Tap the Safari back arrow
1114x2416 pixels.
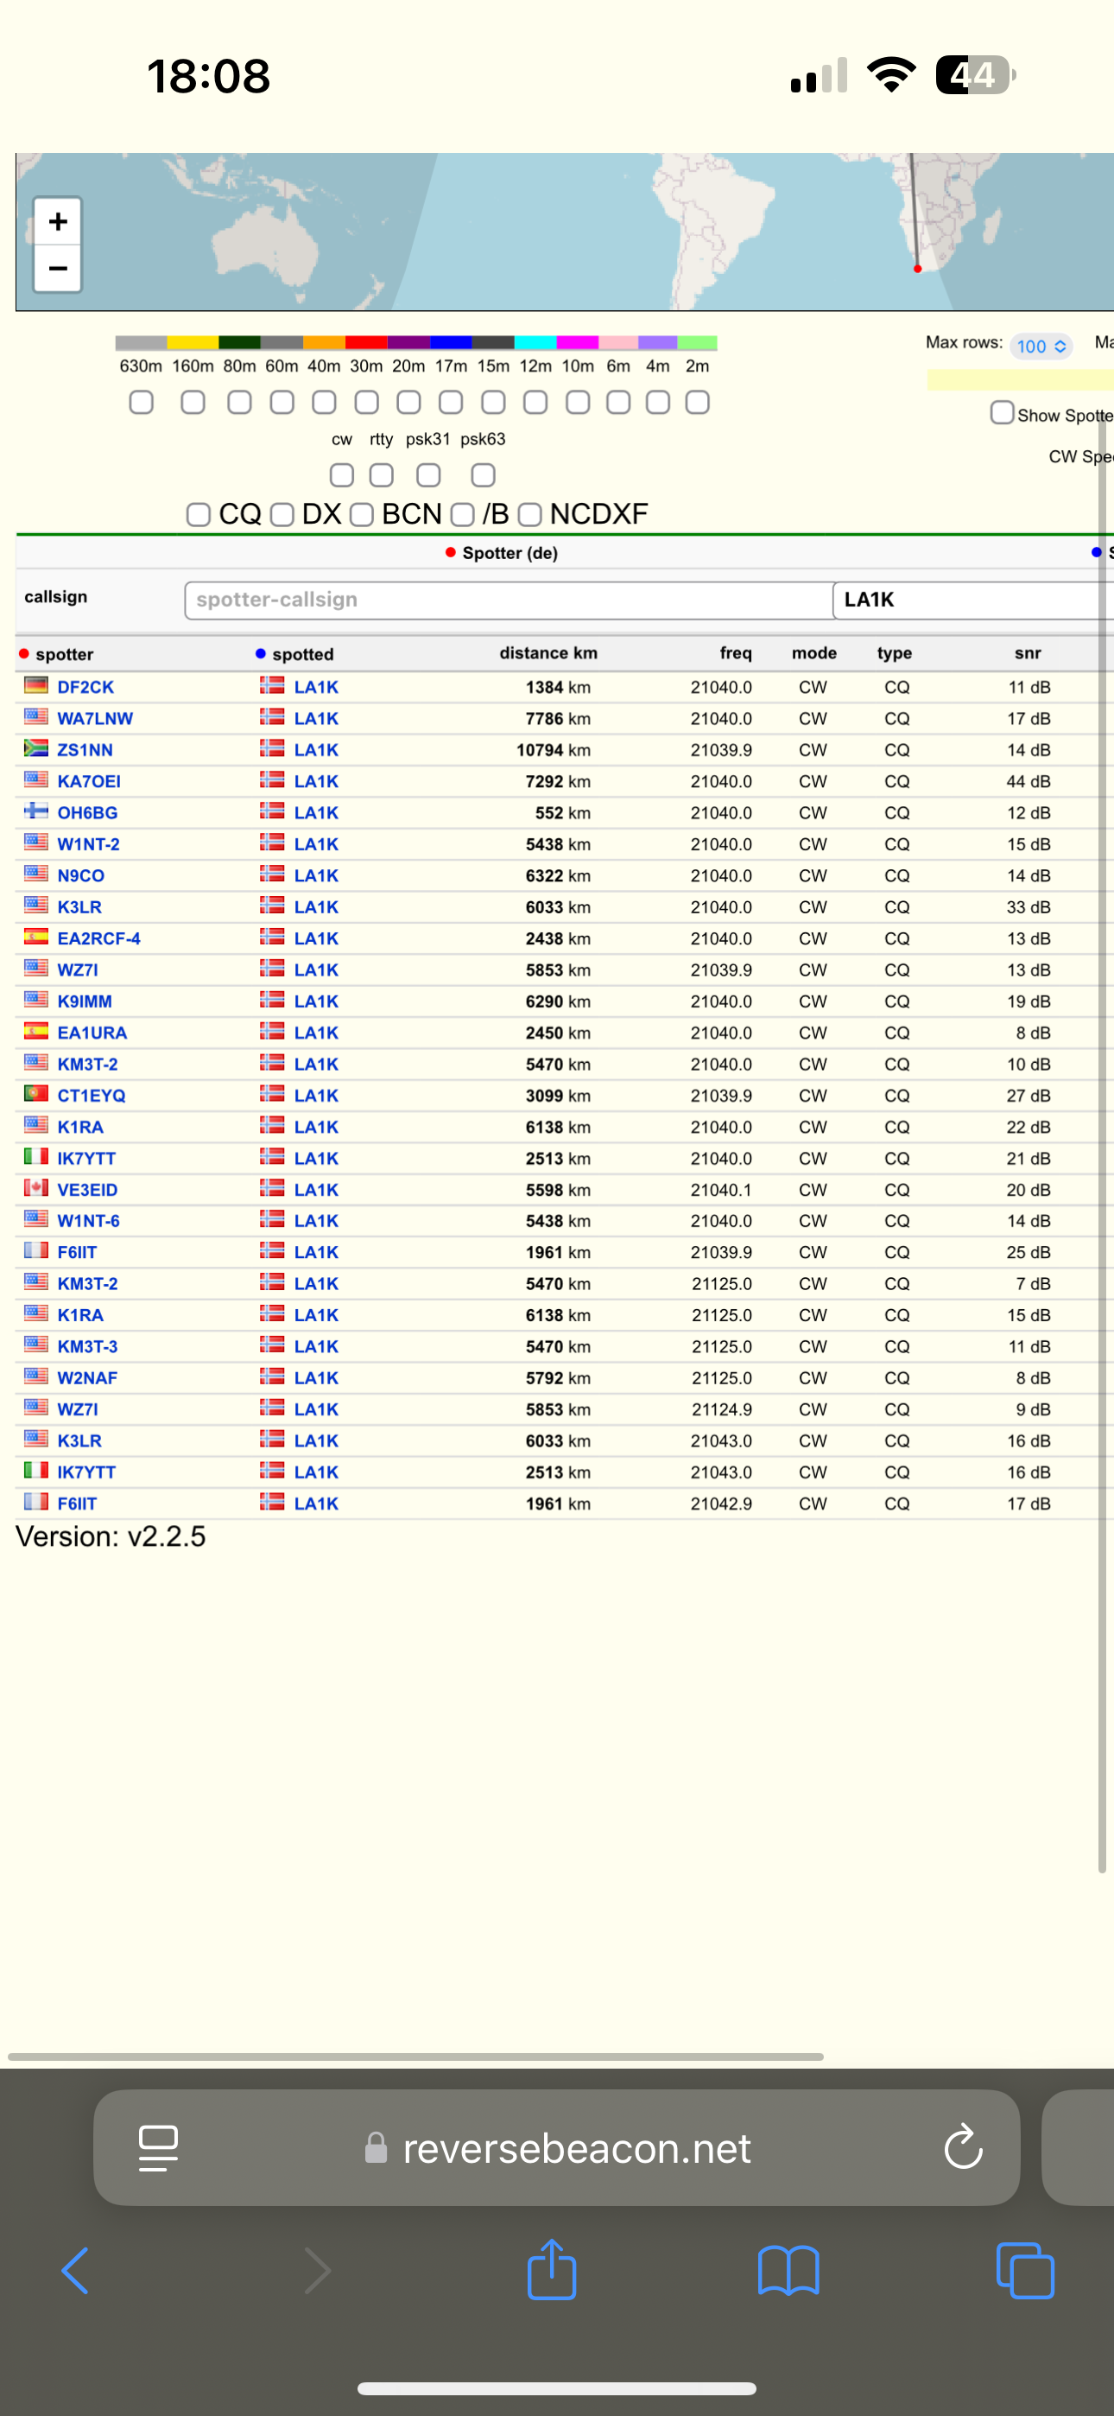75,2272
